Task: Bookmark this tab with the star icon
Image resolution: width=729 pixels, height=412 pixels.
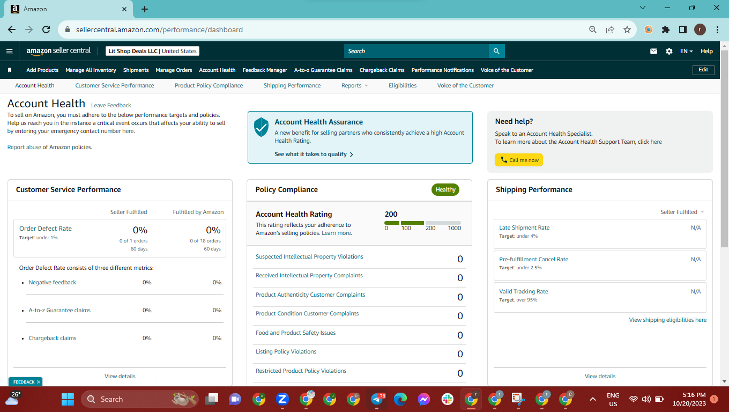Action: [627, 30]
